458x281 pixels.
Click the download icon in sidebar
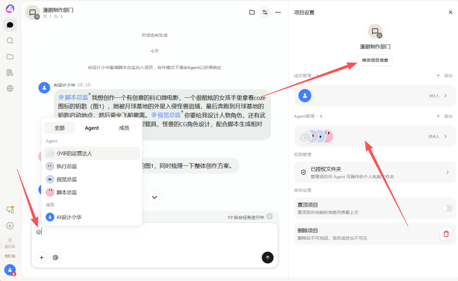[10, 226]
